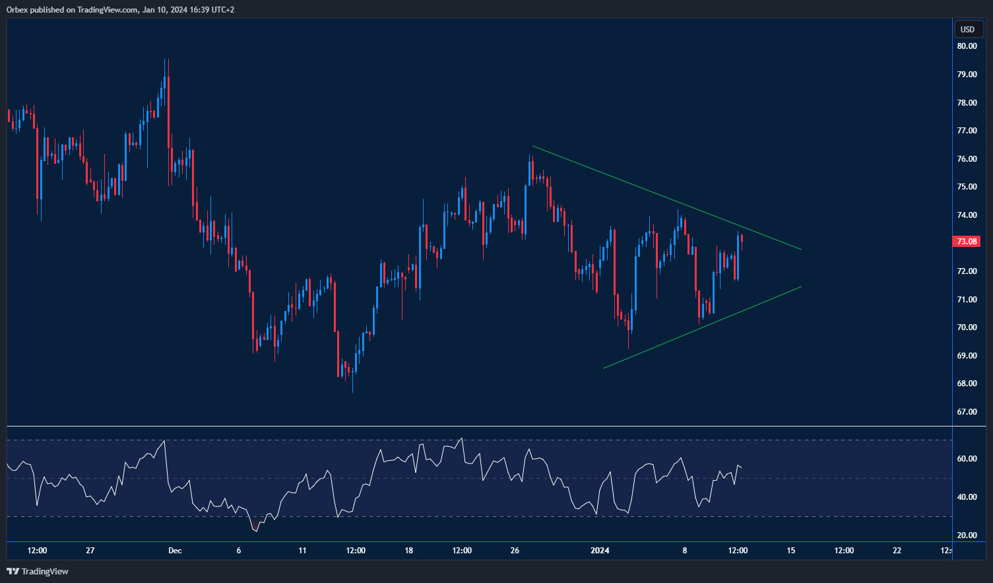The height and width of the screenshot is (583, 993).
Task: Click the 67.00 price axis label
Action: click(967, 412)
